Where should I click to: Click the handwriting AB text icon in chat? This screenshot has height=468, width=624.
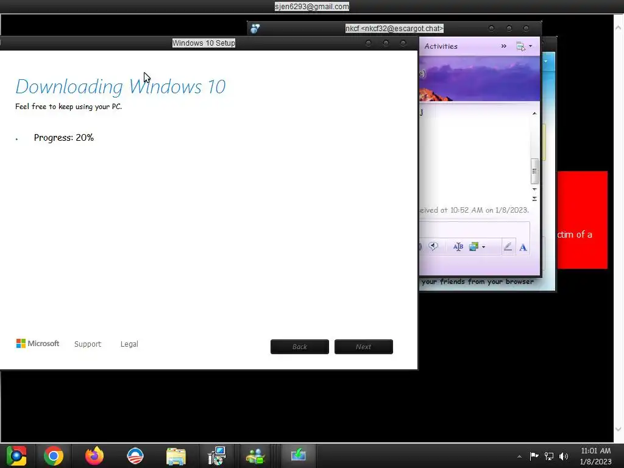point(458,247)
